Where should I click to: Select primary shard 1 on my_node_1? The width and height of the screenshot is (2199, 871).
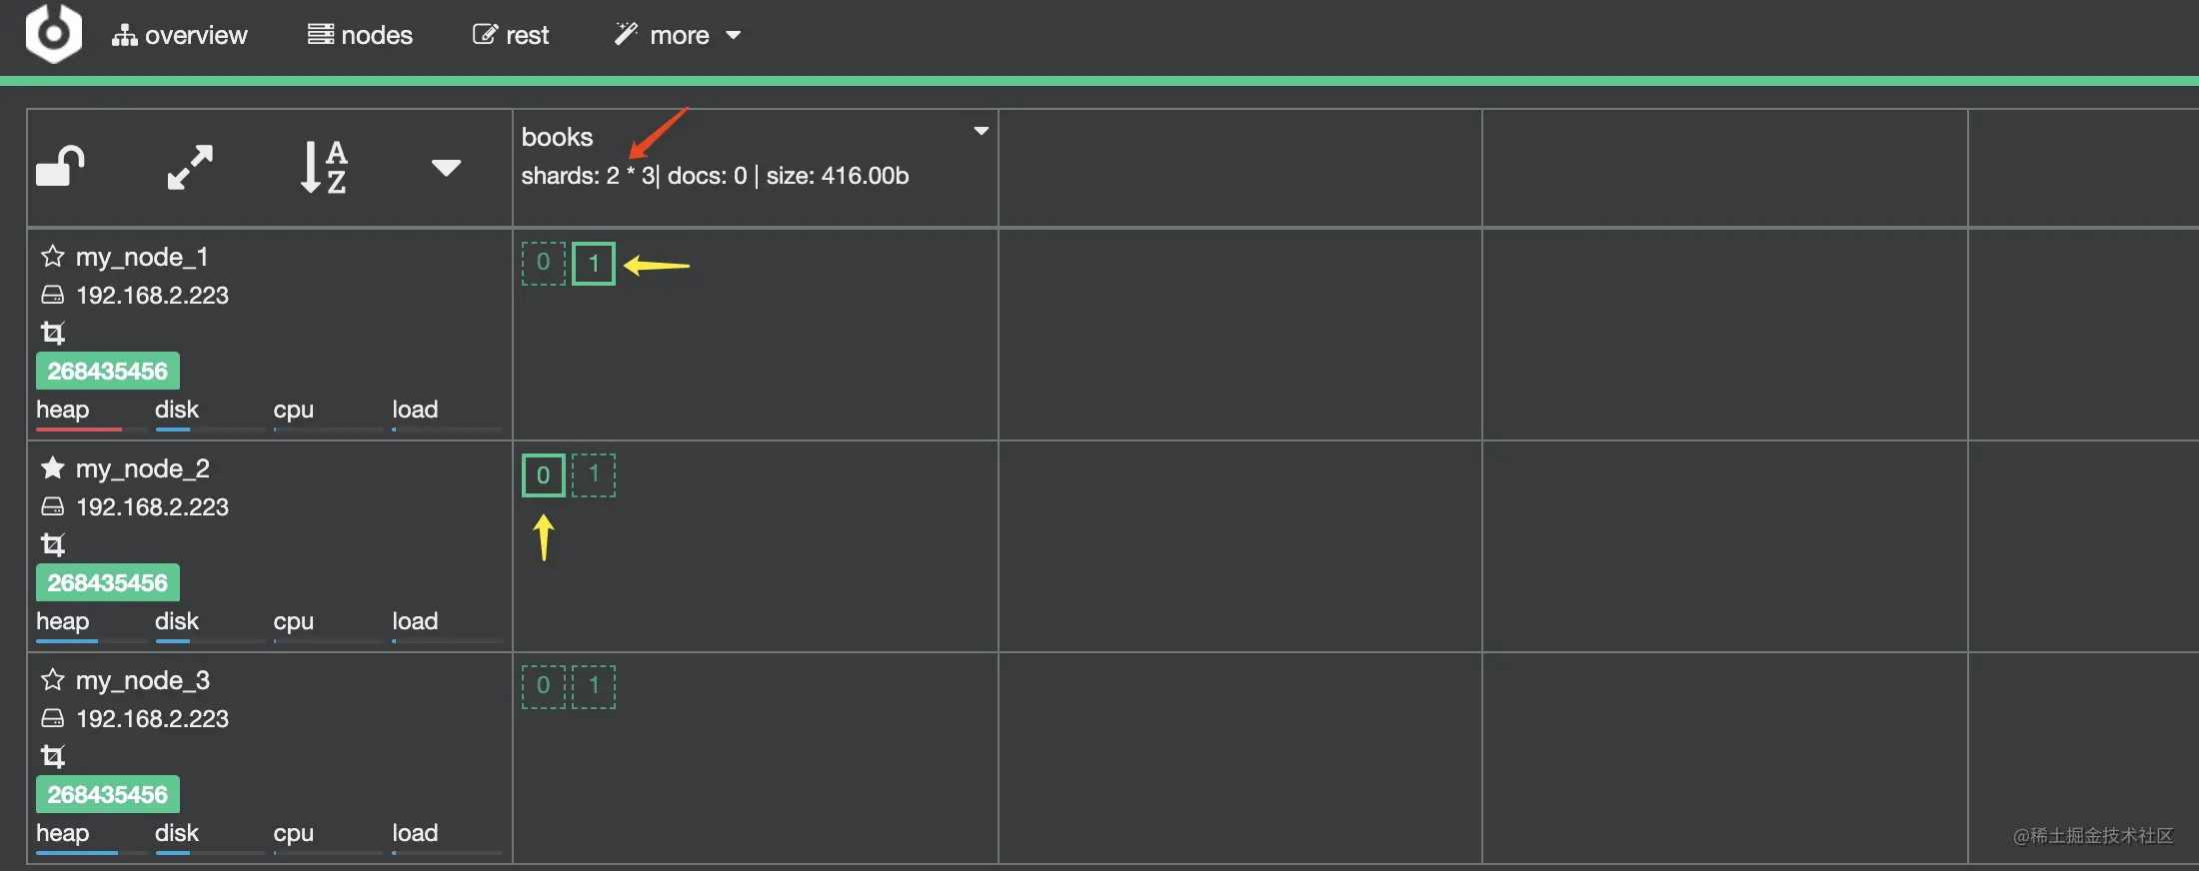pyautogui.click(x=594, y=264)
